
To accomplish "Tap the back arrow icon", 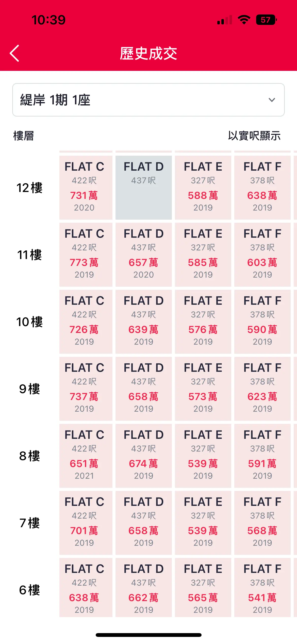I will tap(14, 53).
